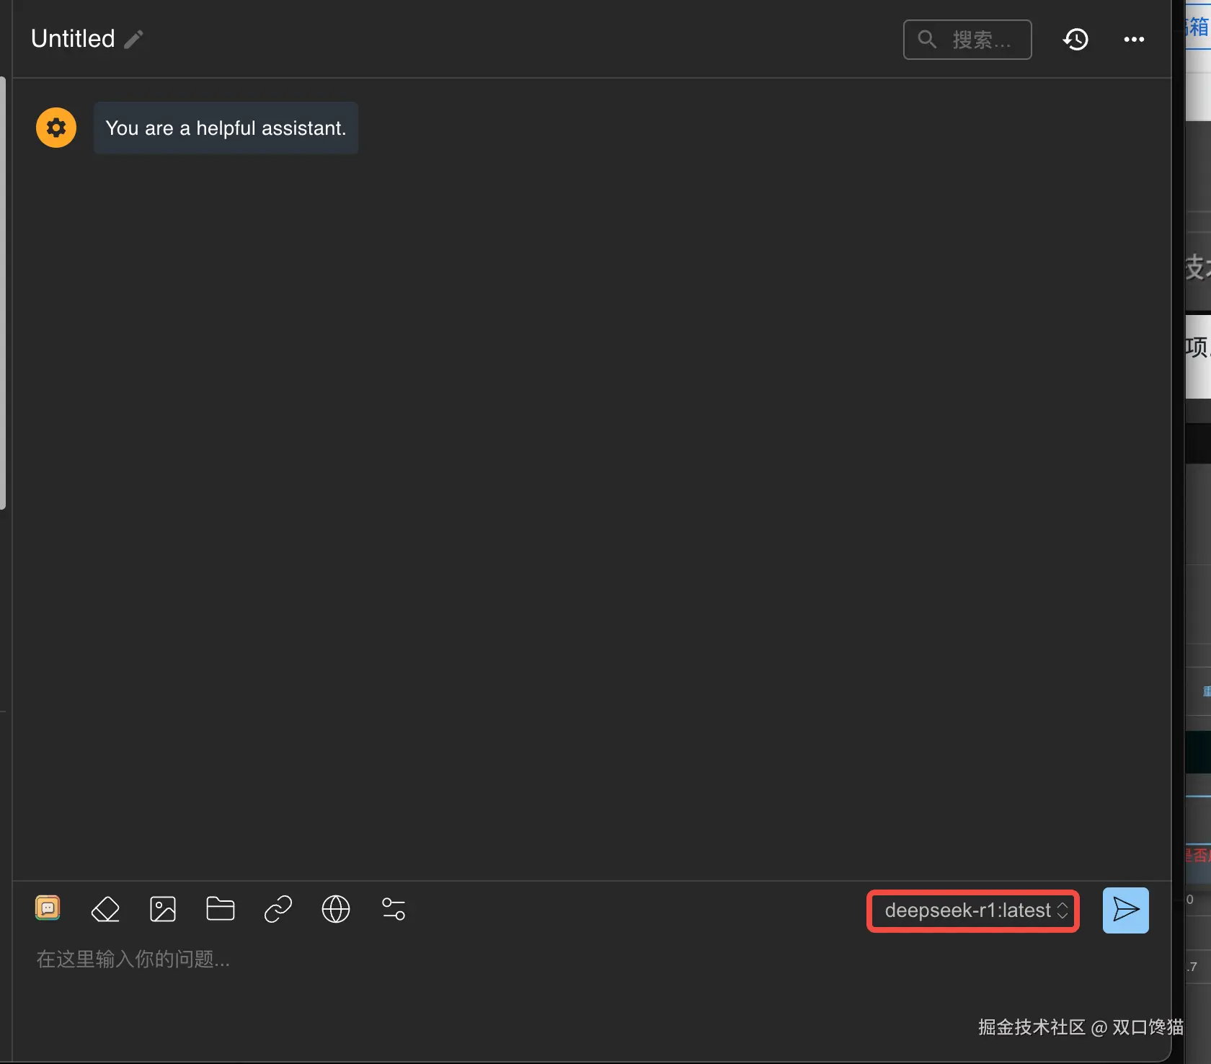Attach a link using the chain icon

pos(278,909)
